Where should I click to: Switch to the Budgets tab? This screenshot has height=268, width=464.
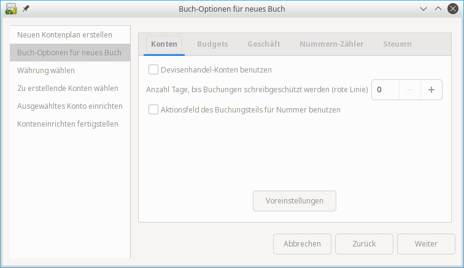[x=212, y=44]
